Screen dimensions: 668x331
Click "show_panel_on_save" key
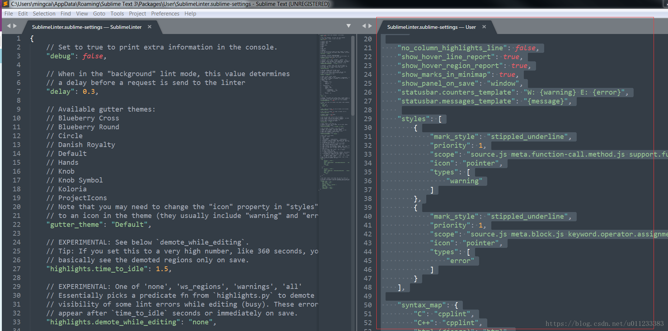click(x=438, y=83)
